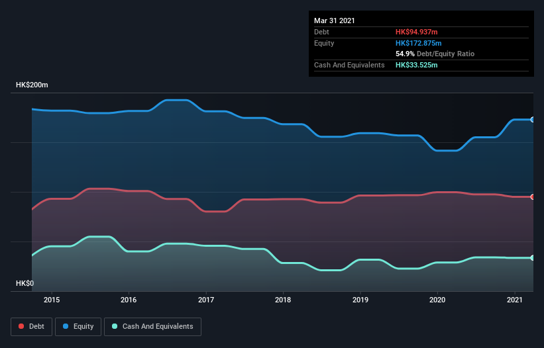Click the HK$200m y-axis label
This screenshot has height=348, width=544.
[32, 85]
